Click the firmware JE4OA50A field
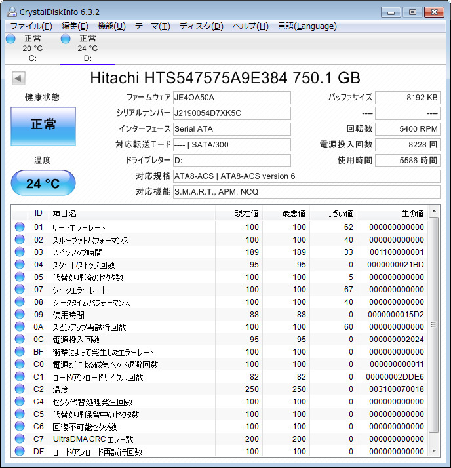The width and height of the screenshot is (451, 468). coord(231,98)
